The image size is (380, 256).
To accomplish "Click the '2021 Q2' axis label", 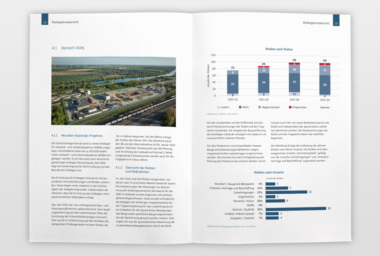I will coord(264,100).
